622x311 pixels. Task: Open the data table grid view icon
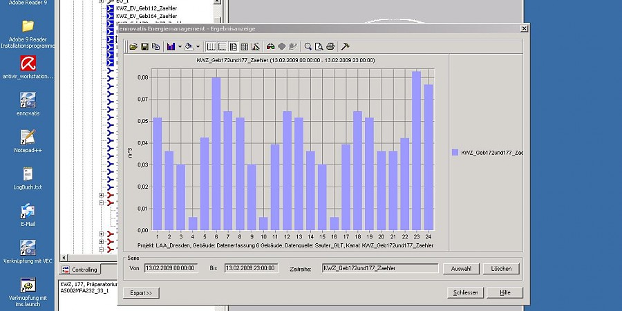(244, 46)
